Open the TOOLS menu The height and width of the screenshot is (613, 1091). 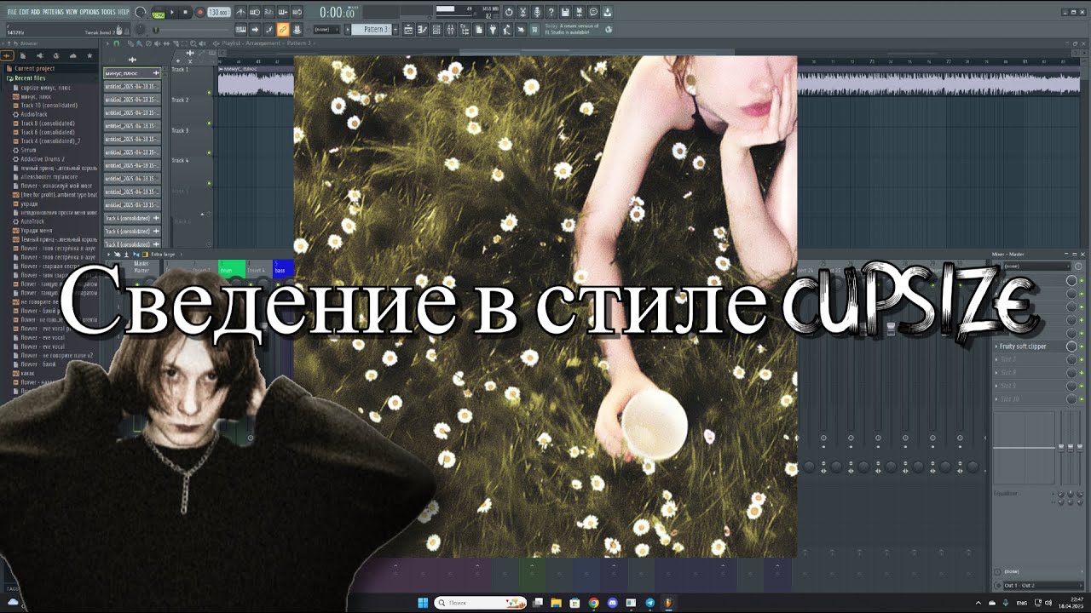[x=108, y=12]
